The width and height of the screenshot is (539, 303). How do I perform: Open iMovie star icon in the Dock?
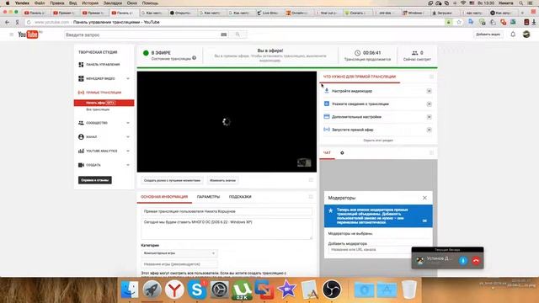[286, 290]
